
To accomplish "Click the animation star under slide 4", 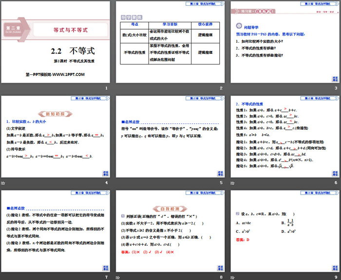I will 3,182.
